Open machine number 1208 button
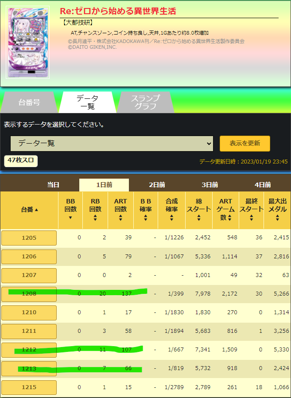The image size is (291, 398). click(x=29, y=294)
